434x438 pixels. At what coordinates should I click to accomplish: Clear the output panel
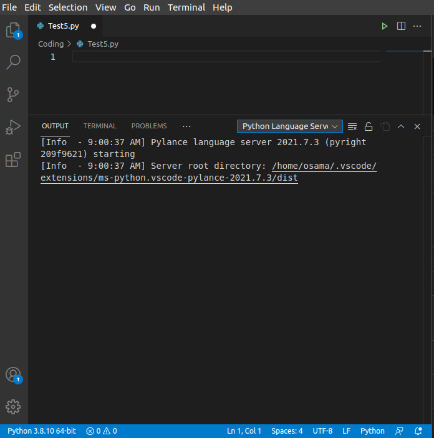[352, 126]
